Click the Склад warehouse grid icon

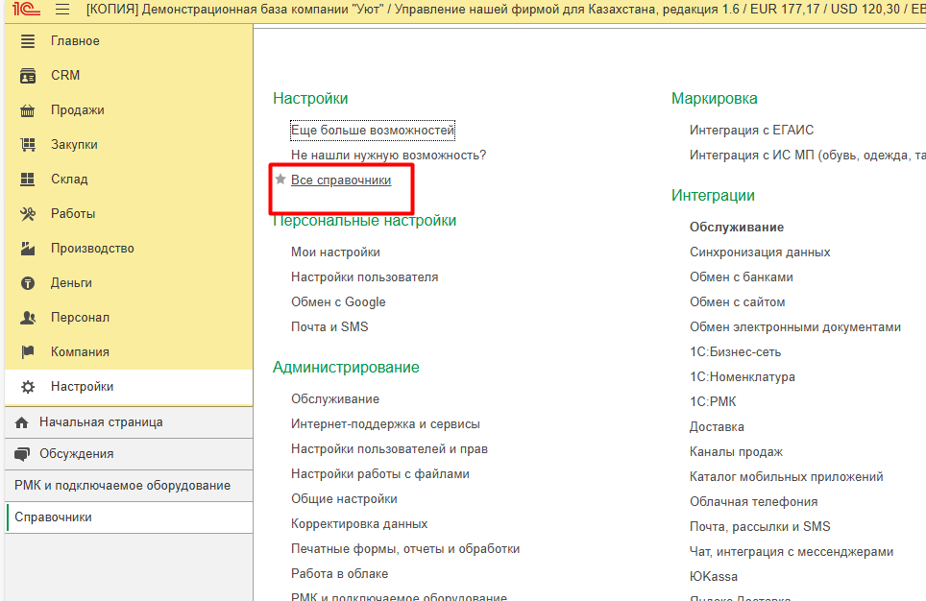(x=29, y=180)
